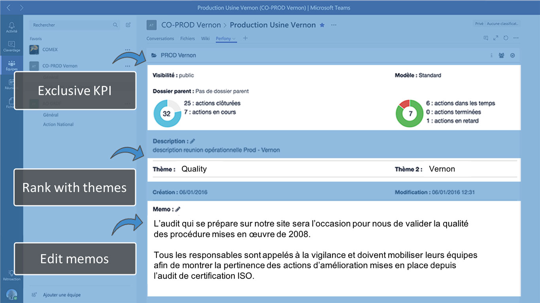Click the blue donut chart showing 32
Image resolution: width=540 pixels, height=303 pixels.
167,114
